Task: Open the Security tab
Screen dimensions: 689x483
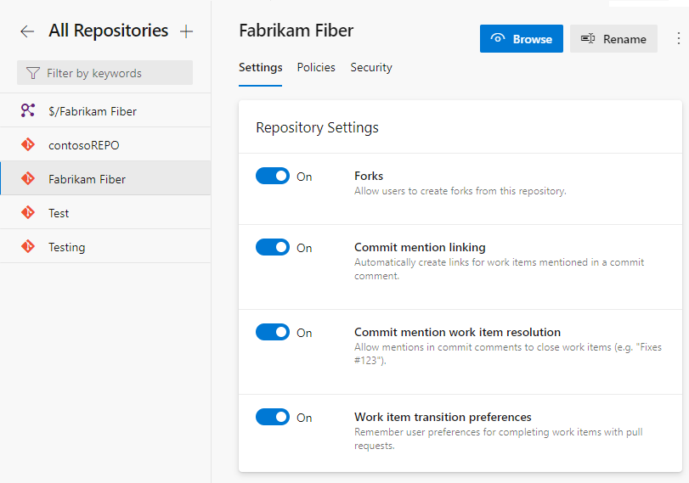Action: (371, 68)
